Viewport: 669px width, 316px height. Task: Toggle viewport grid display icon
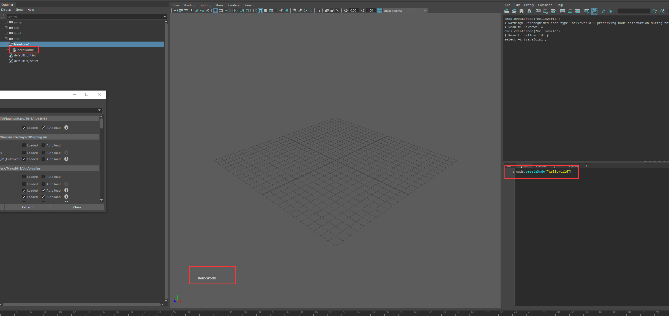coord(215,10)
